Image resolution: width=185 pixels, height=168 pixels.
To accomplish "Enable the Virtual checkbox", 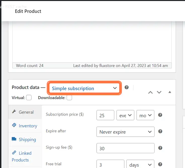I will pos(29,97).
